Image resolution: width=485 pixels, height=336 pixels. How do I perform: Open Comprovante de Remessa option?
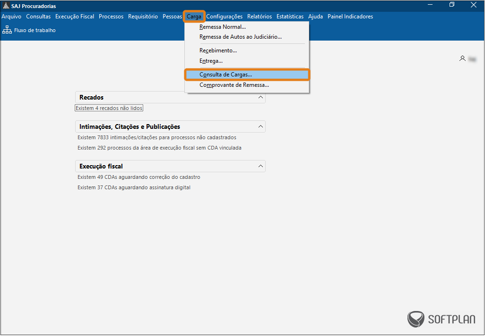point(234,85)
